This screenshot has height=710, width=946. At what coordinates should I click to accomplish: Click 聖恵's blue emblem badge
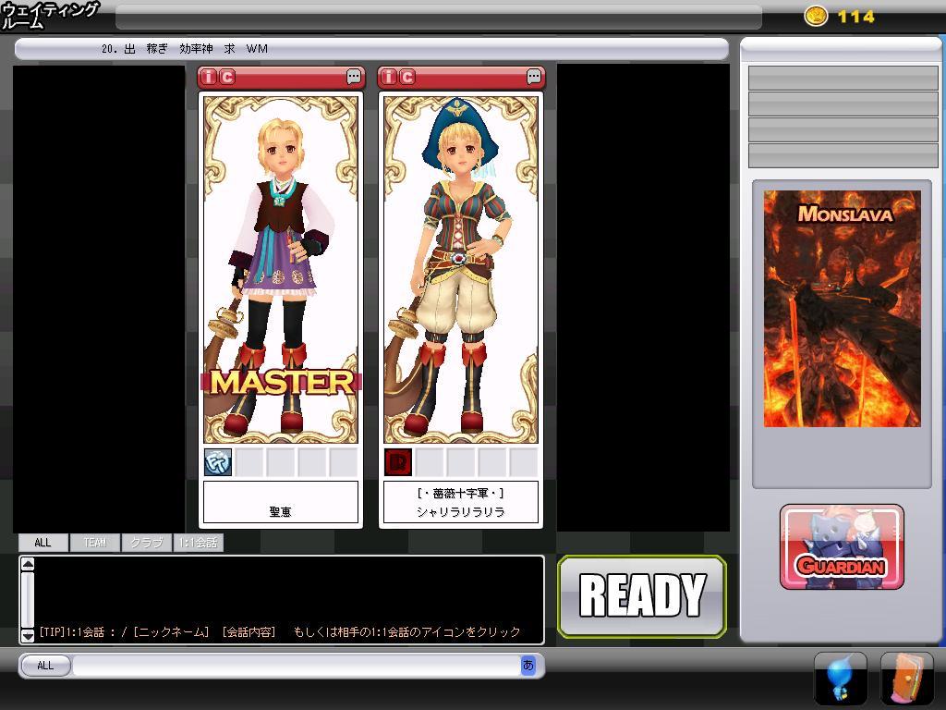click(218, 461)
